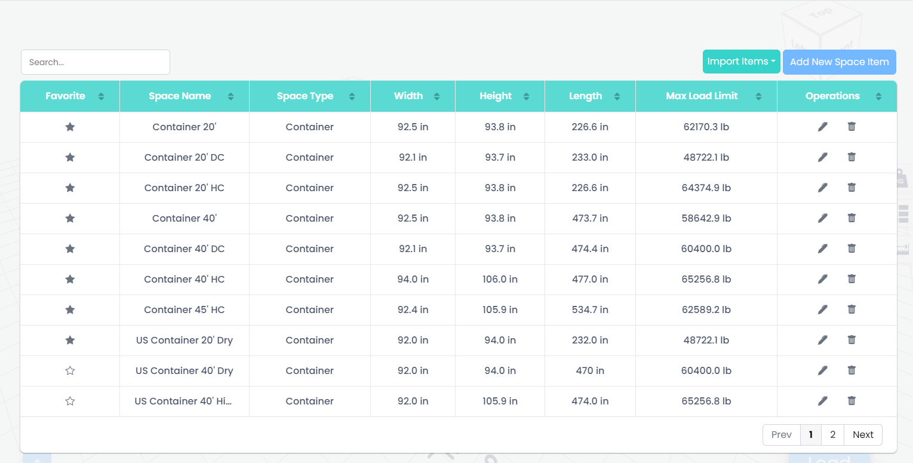The height and width of the screenshot is (463, 913).
Task: Mark US Container 40' Hi... as favorite
Action: 70,401
